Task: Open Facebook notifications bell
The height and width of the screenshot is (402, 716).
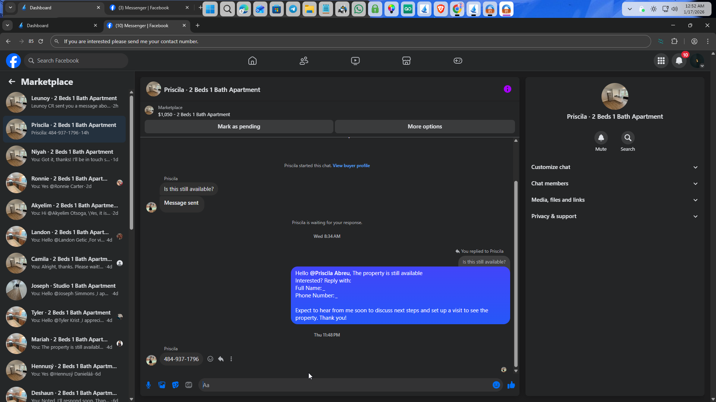Action: click(x=679, y=61)
